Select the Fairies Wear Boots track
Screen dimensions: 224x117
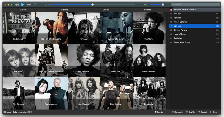point(195,42)
